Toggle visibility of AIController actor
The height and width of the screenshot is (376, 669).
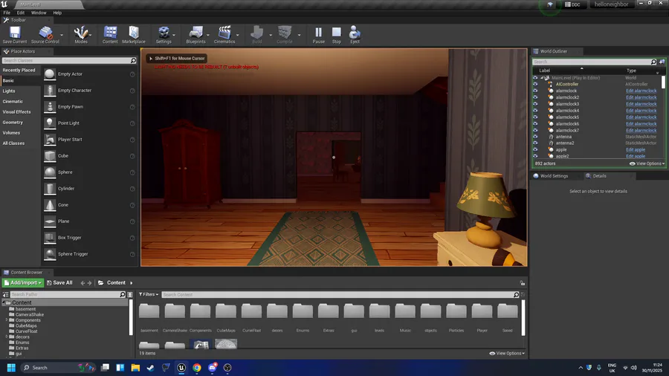[535, 85]
